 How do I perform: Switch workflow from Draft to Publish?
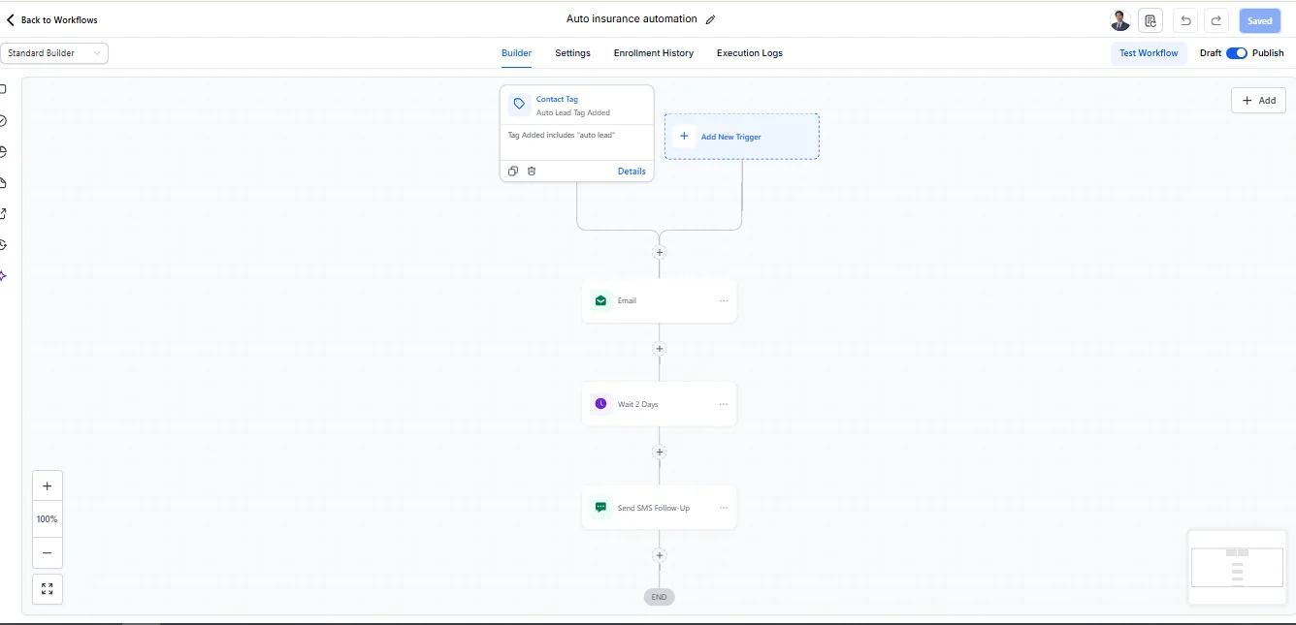coord(1236,52)
